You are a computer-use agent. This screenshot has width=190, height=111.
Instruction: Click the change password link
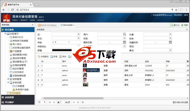(x=178, y=15)
